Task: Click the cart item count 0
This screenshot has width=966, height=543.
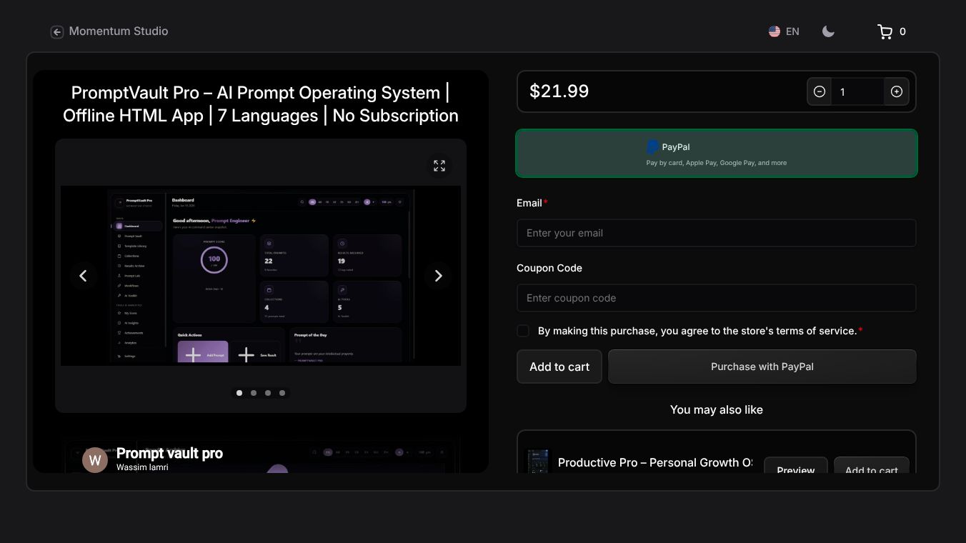Action: [902, 31]
